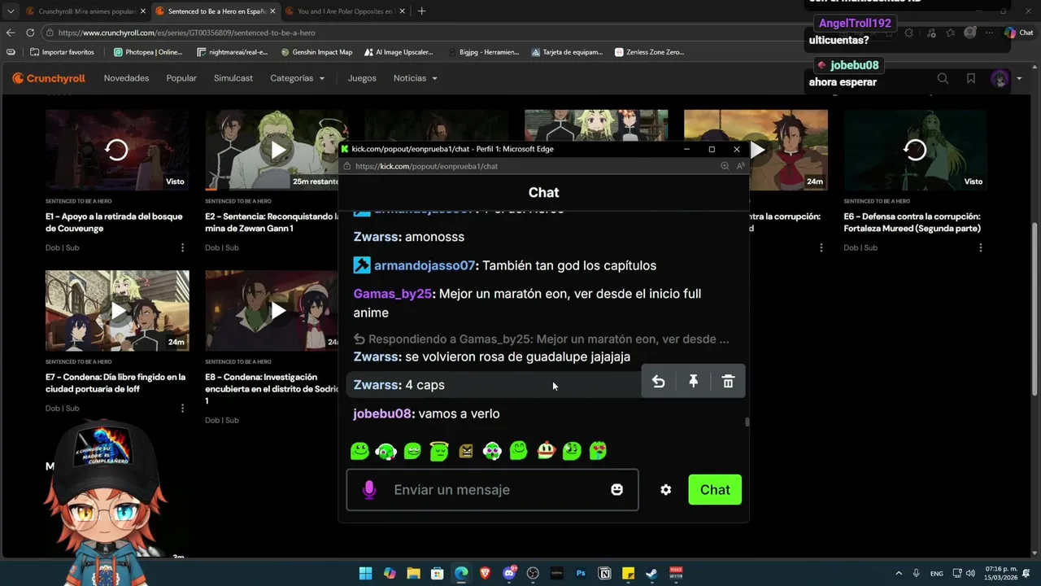Open the ENG language indicator
Screen dimensions: 1041x586
click(937, 573)
